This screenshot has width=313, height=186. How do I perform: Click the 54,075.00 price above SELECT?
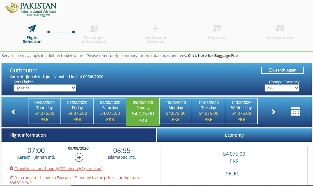tap(234, 154)
